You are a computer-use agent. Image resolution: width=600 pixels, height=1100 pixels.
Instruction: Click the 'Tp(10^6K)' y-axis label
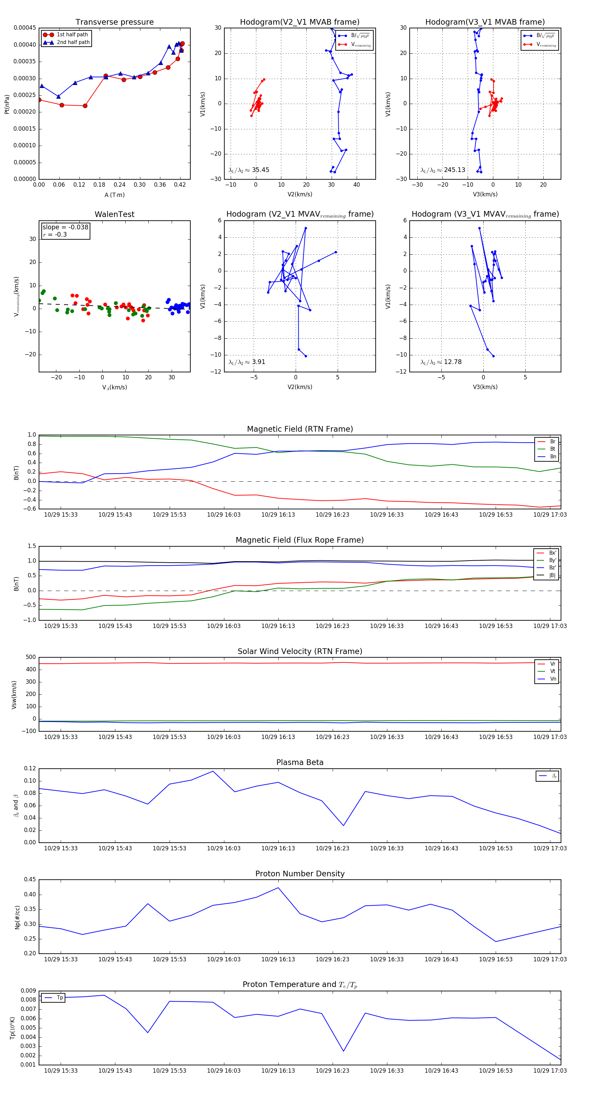12,1028
